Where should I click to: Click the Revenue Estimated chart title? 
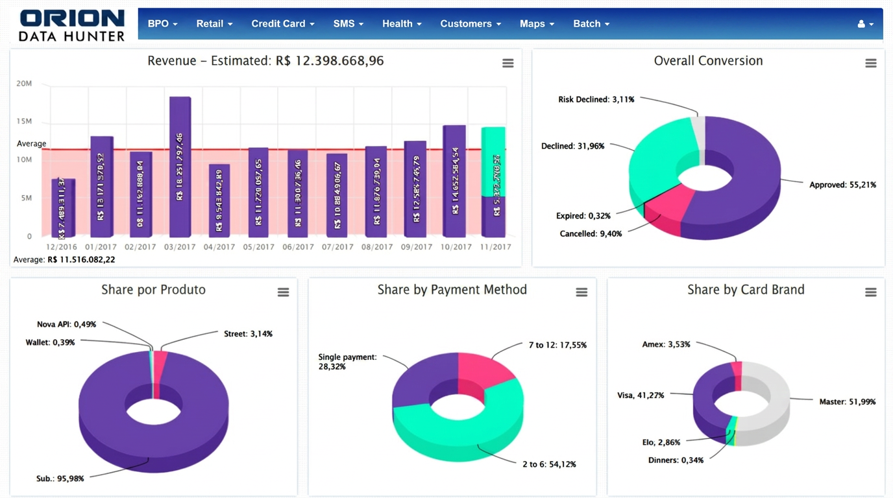point(265,61)
